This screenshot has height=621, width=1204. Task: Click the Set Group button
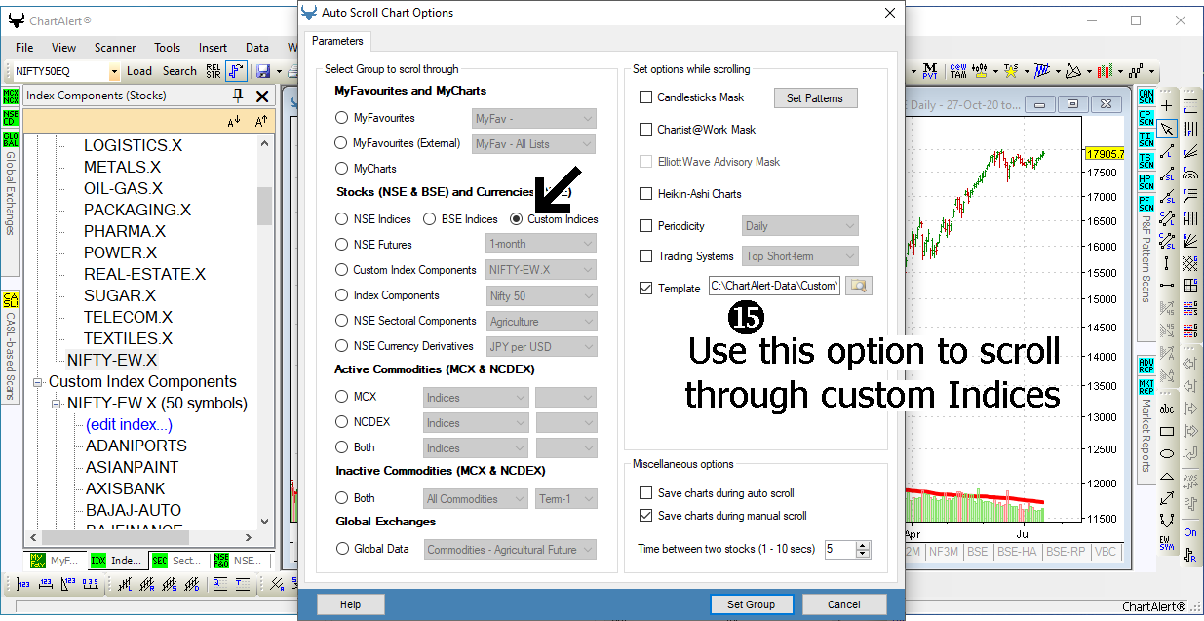click(x=751, y=604)
